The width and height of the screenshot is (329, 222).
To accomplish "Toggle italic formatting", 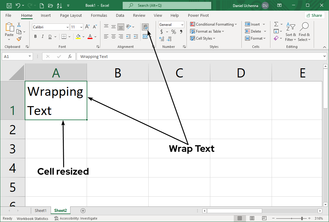I will 42,36.
